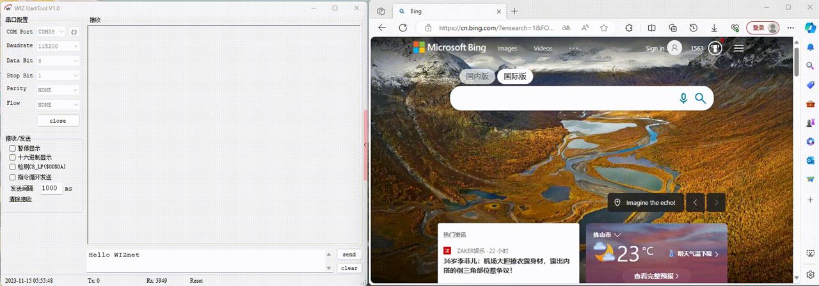The width and height of the screenshot is (819, 286).
Task: Click the 登录 profile button
Action: click(764, 28)
